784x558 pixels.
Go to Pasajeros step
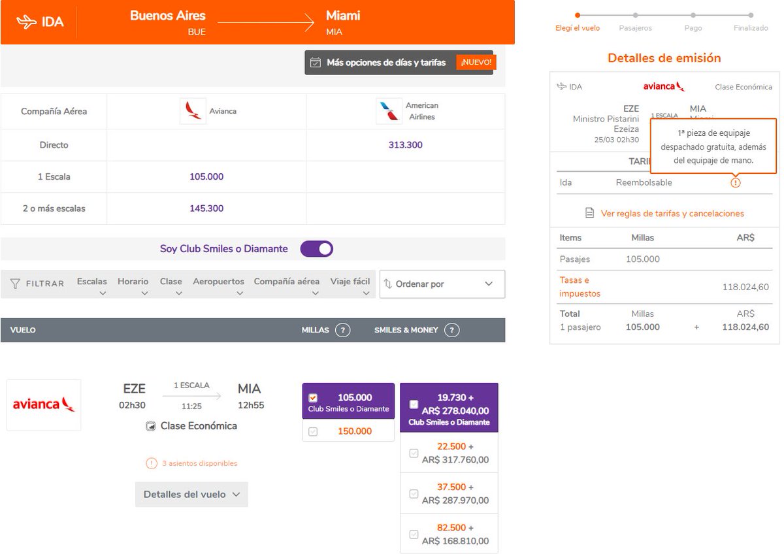pyautogui.click(x=636, y=22)
